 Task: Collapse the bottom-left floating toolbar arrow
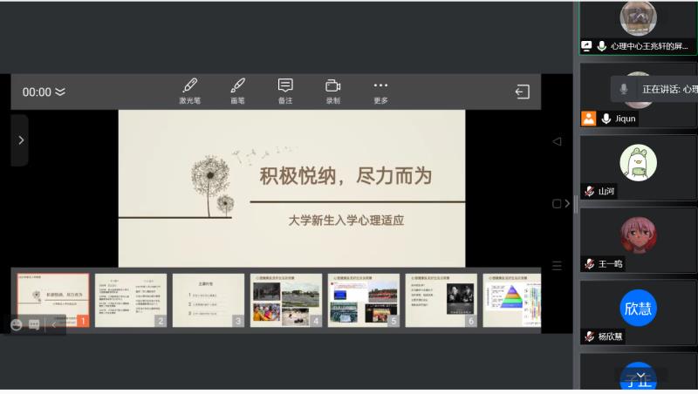pyautogui.click(x=53, y=324)
